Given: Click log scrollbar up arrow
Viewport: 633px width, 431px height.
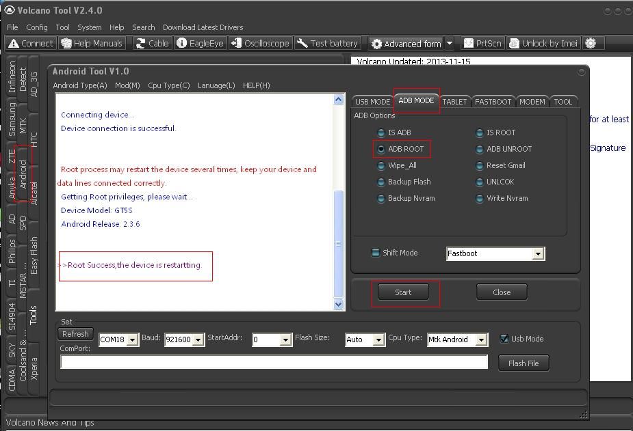Looking at the screenshot, I should [x=339, y=100].
